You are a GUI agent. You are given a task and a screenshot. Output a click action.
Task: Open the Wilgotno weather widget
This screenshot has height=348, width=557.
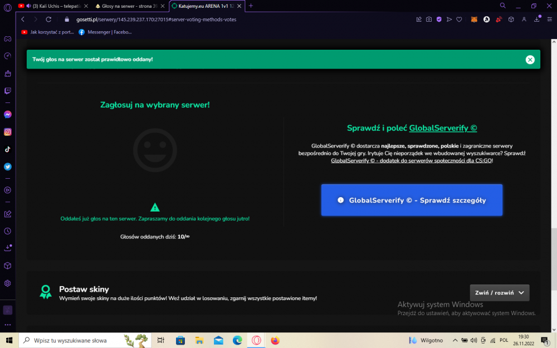pyautogui.click(x=426, y=340)
